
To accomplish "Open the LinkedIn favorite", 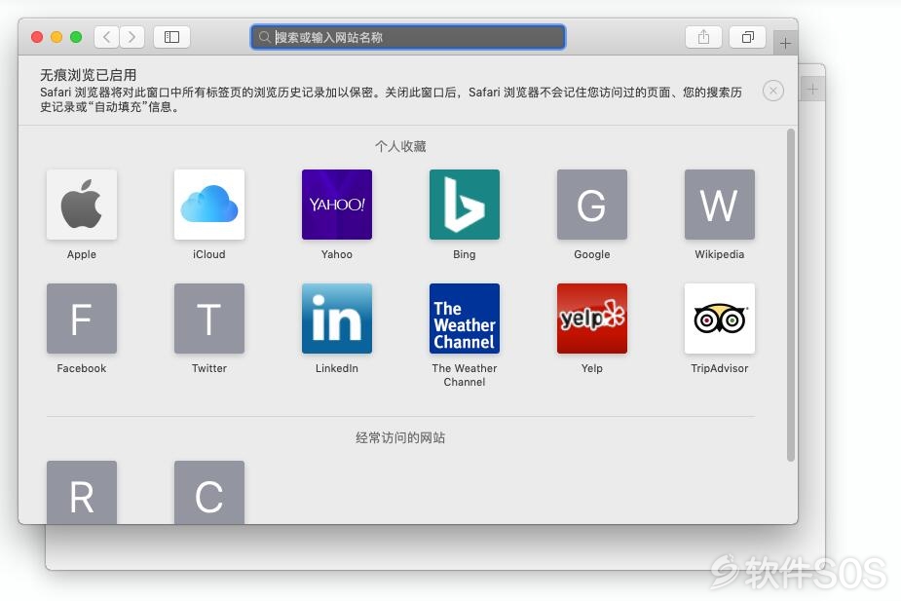I will 337,319.
